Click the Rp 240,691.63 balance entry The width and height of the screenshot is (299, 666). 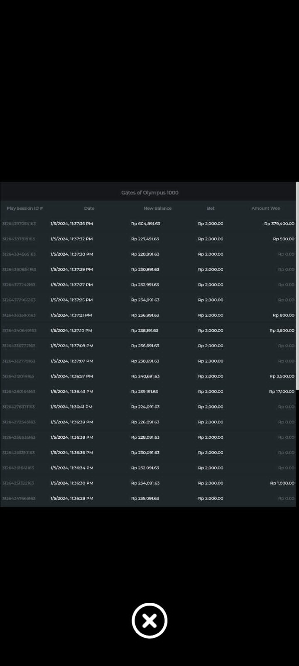tap(145, 376)
